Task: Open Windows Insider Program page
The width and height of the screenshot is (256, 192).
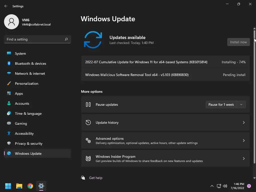Action: point(165,158)
